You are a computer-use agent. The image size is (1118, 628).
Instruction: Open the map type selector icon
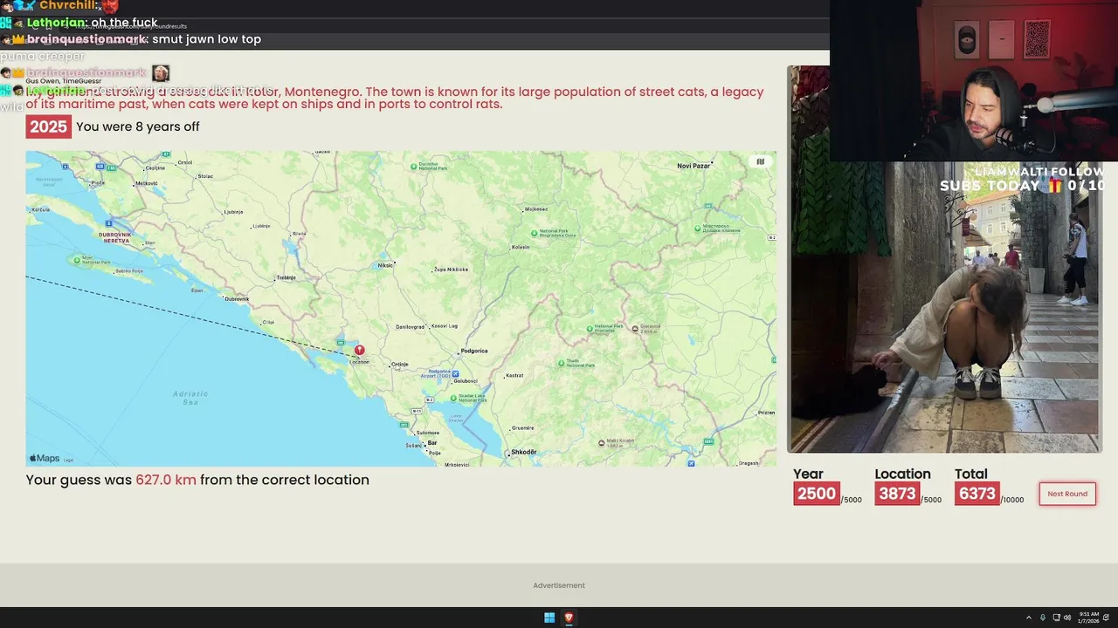coord(761,161)
